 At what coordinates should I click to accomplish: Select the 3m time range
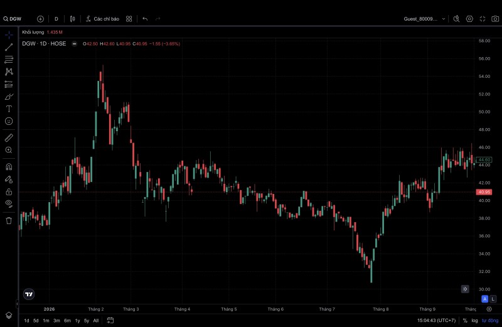(x=56, y=321)
